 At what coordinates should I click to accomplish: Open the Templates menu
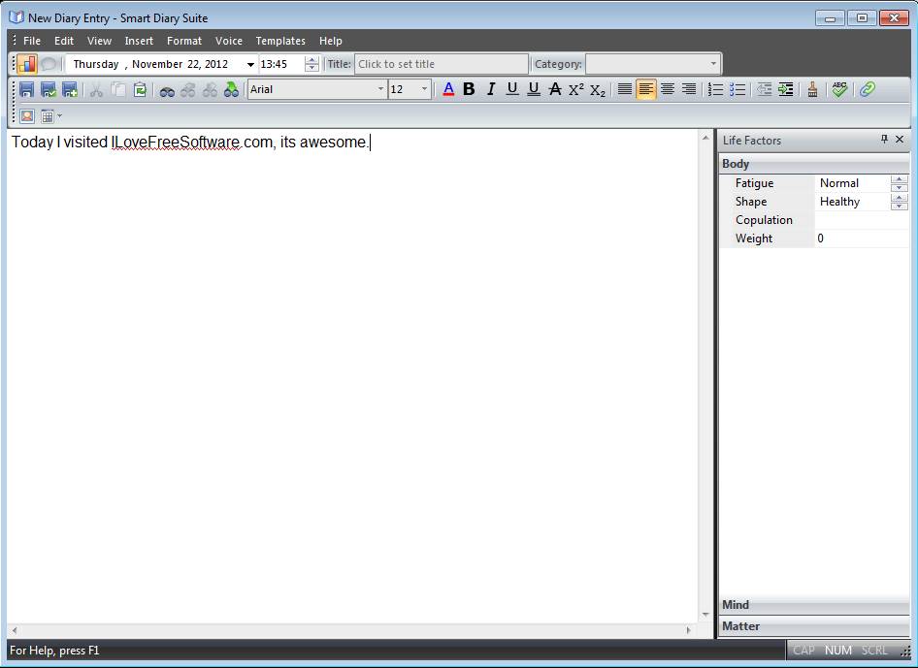pyautogui.click(x=280, y=41)
